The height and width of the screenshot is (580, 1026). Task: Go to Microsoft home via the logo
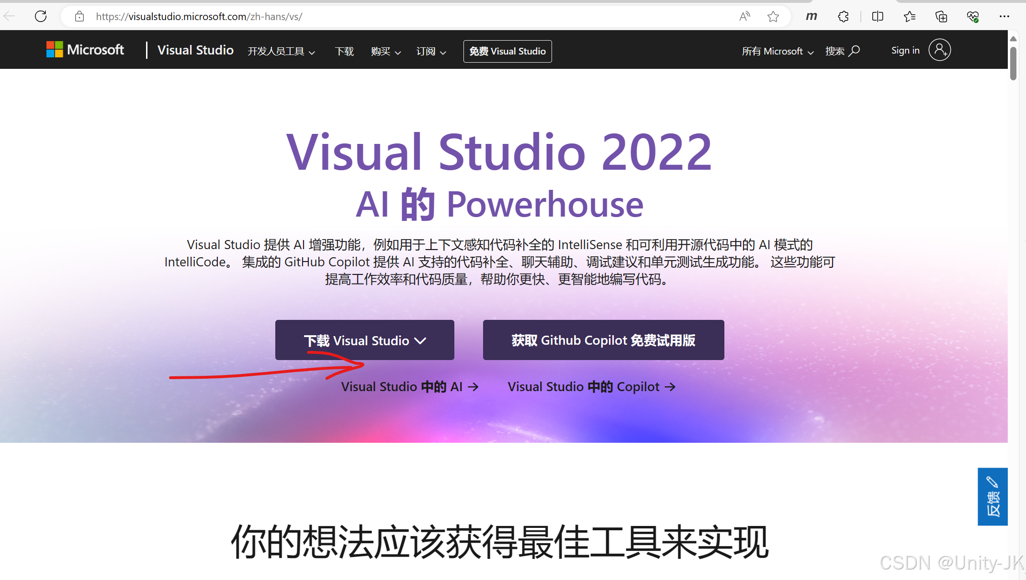coord(85,50)
